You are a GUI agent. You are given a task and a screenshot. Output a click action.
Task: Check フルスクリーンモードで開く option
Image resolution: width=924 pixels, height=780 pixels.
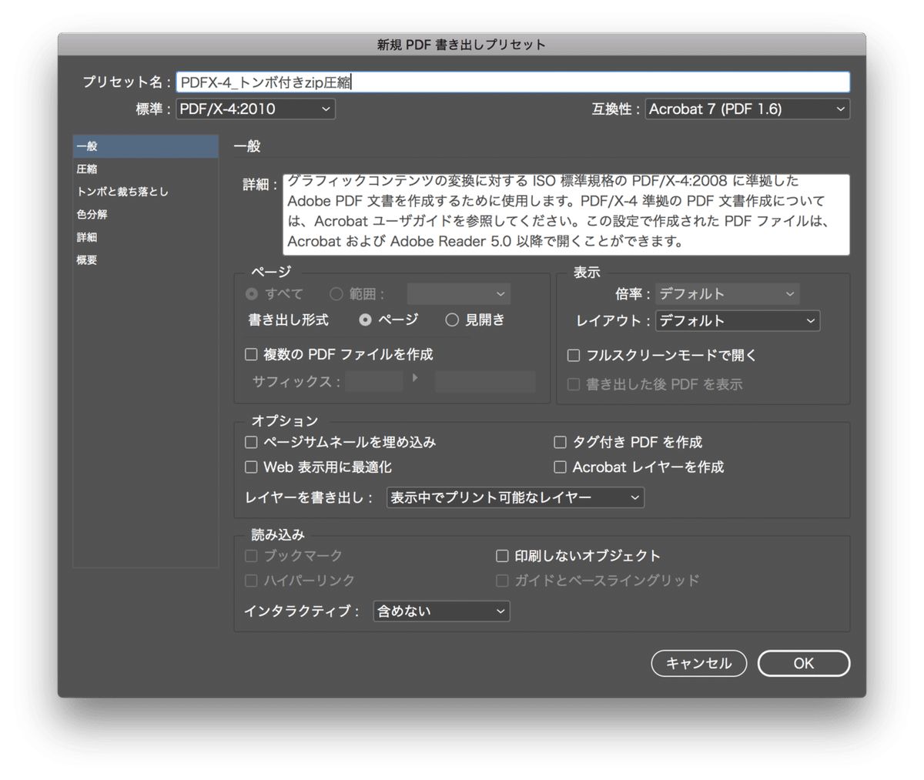(x=573, y=355)
